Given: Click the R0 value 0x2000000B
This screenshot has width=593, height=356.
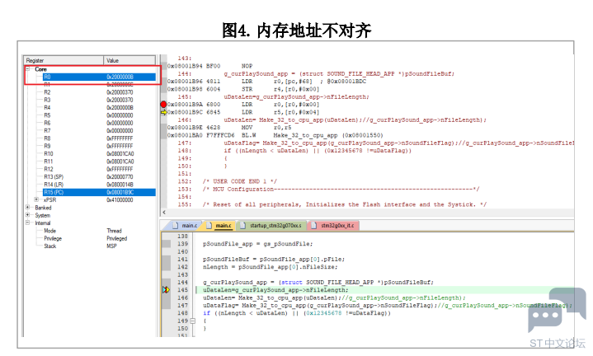Looking at the screenshot, I should pyautogui.click(x=120, y=77).
